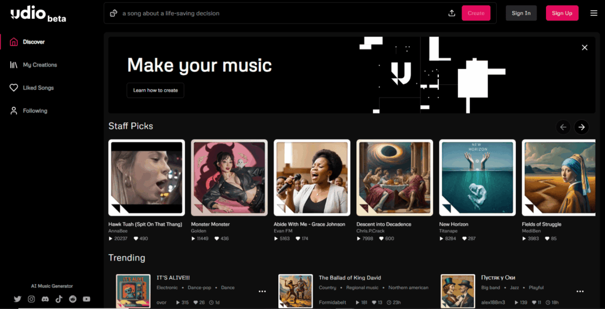Open the Discord social icon

click(x=45, y=299)
